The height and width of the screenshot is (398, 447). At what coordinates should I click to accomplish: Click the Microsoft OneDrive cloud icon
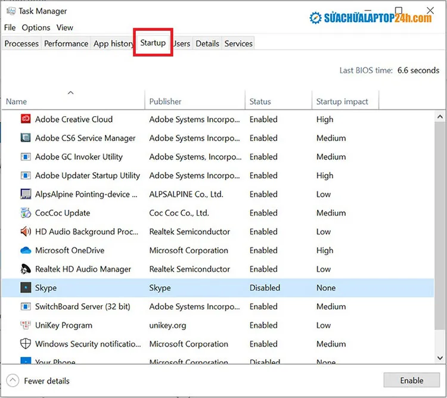26,250
